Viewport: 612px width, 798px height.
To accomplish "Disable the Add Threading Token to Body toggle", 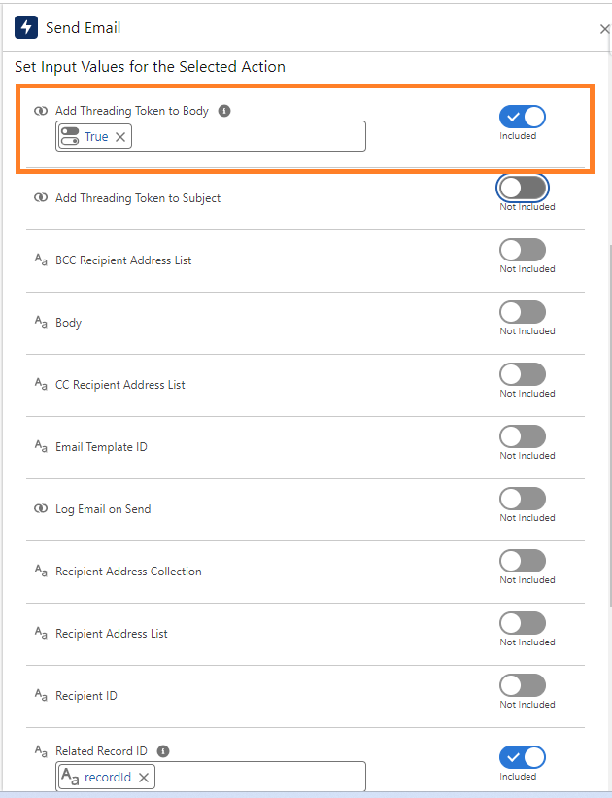I will (x=523, y=117).
